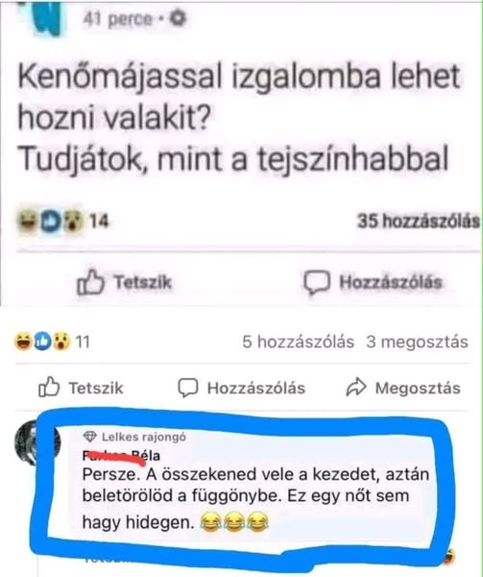Viewport: 483px width, 577px height.
Task: Click the laughing reaction emoji beside 11
Action: (x=23, y=341)
